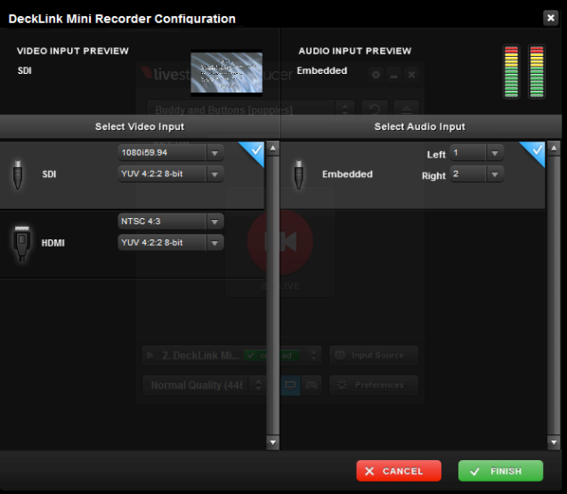
Task: Click the video input list scrollbar track
Action: click(x=272, y=296)
